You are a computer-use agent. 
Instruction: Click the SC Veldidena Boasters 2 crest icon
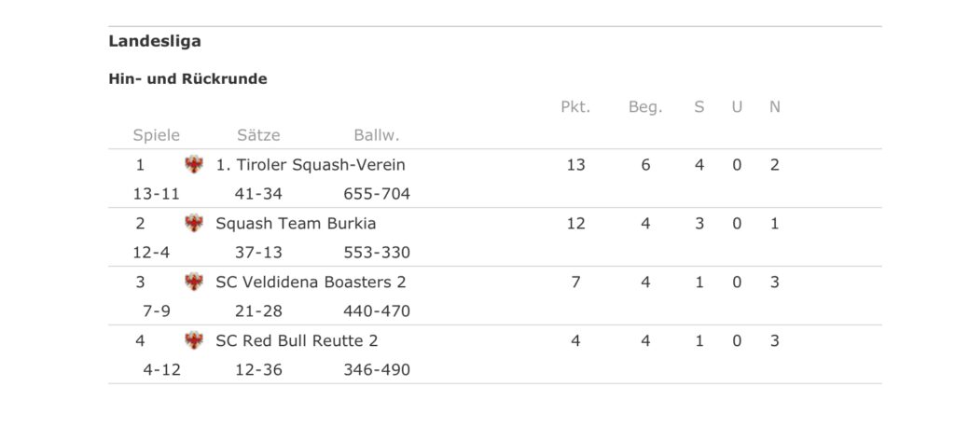(194, 282)
